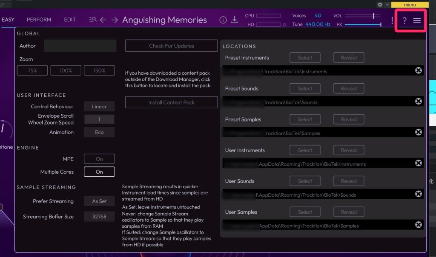Disable the Multiple Cores option
Image resolution: width=436 pixels, height=257 pixels.
99,172
